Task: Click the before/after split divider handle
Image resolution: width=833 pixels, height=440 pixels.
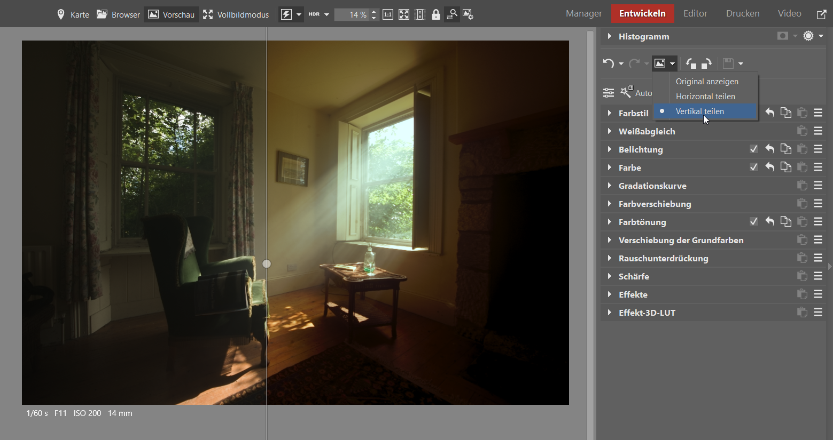Action: pos(267,263)
